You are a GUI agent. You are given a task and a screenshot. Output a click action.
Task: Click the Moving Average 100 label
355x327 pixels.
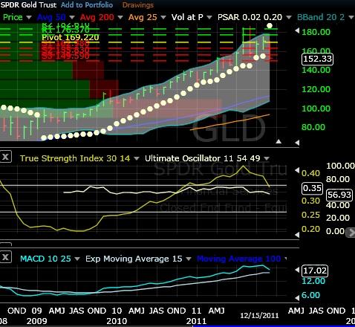(238, 259)
